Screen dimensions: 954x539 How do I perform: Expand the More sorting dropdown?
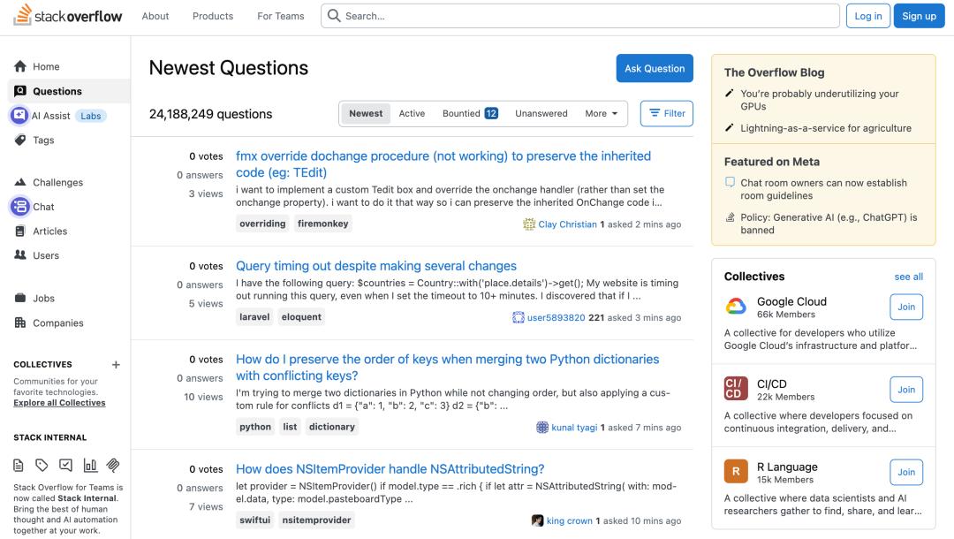(x=601, y=113)
